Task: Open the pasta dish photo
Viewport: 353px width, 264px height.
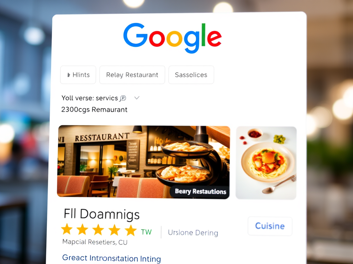Action: [x=266, y=163]
